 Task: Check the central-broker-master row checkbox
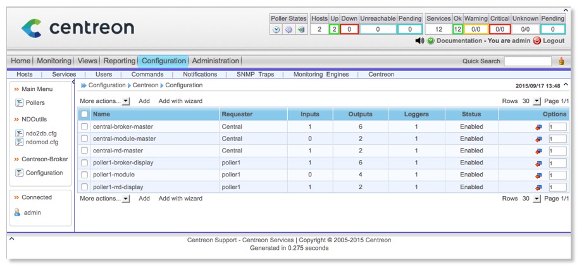pyautogui.click(x=85, y=126)
